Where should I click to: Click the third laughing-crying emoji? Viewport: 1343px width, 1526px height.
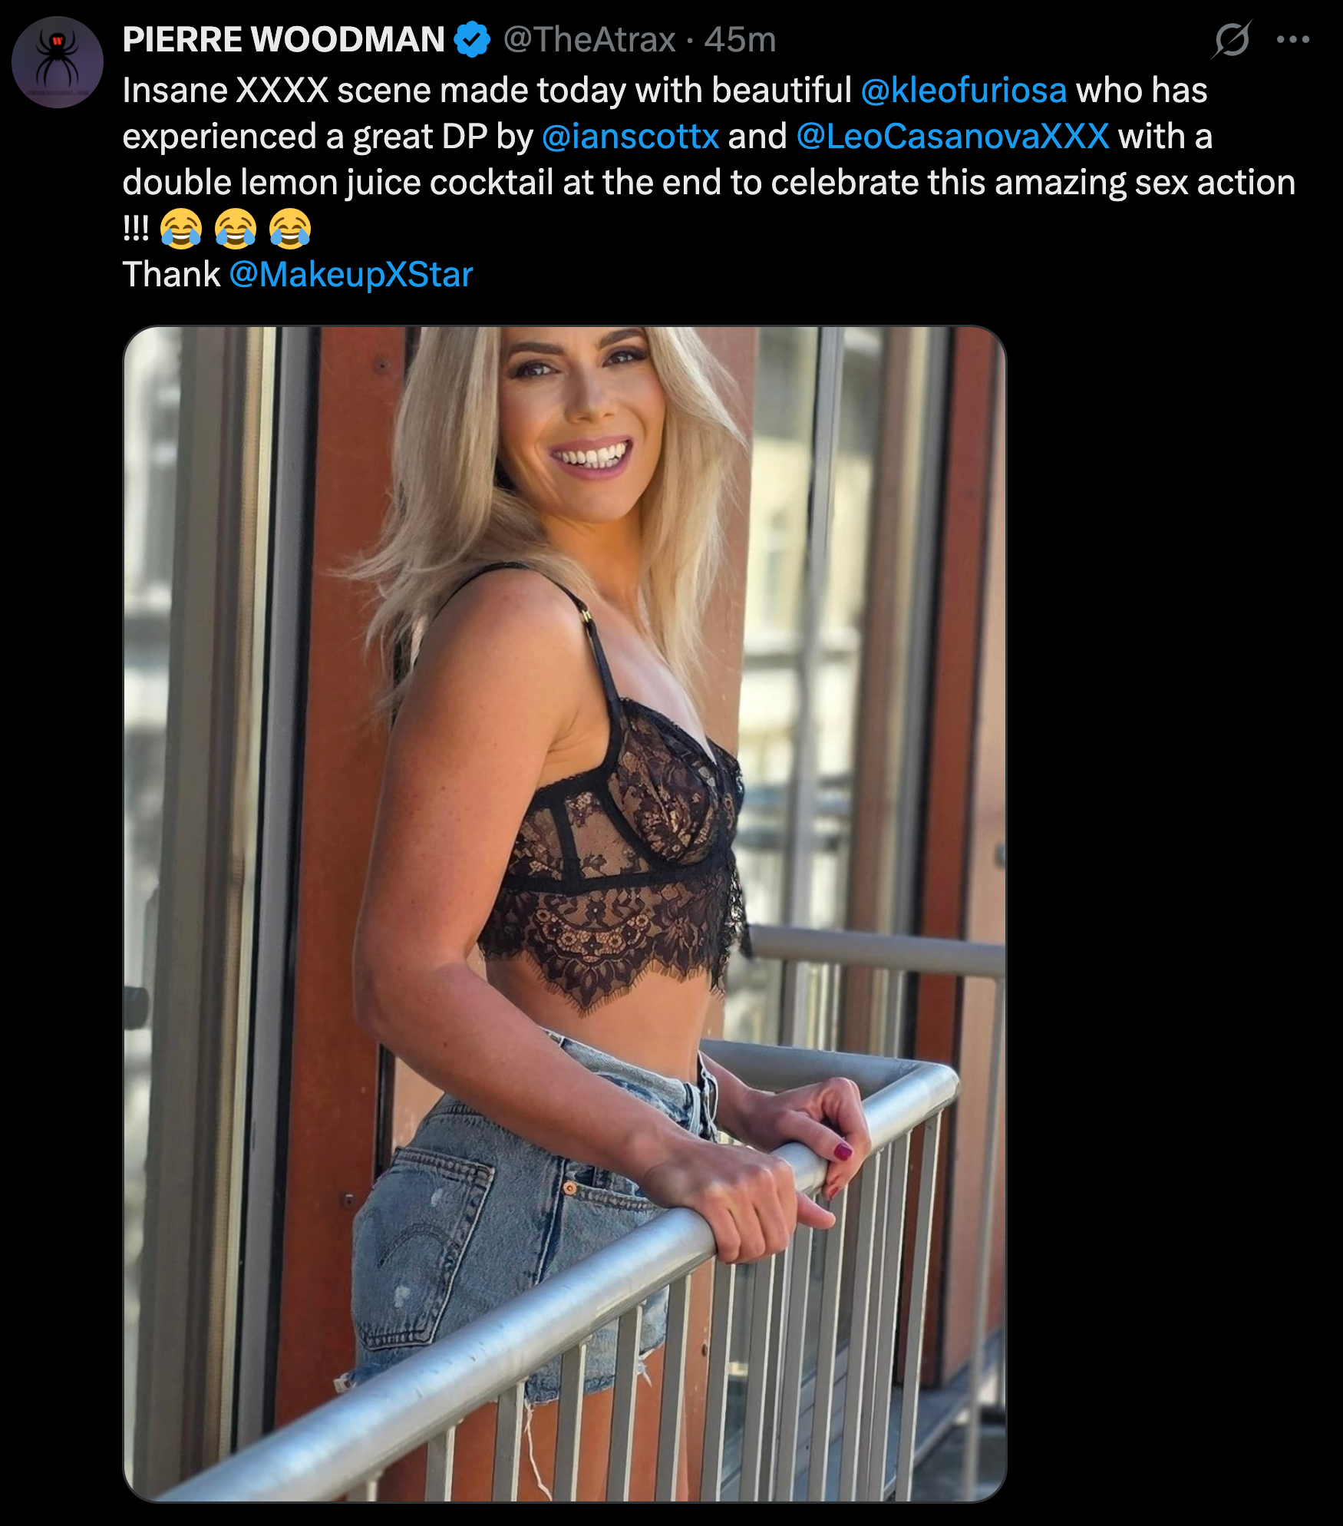290,229
